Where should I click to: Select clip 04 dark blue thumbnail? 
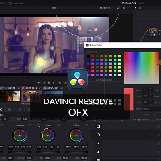(x=53, y=95)
